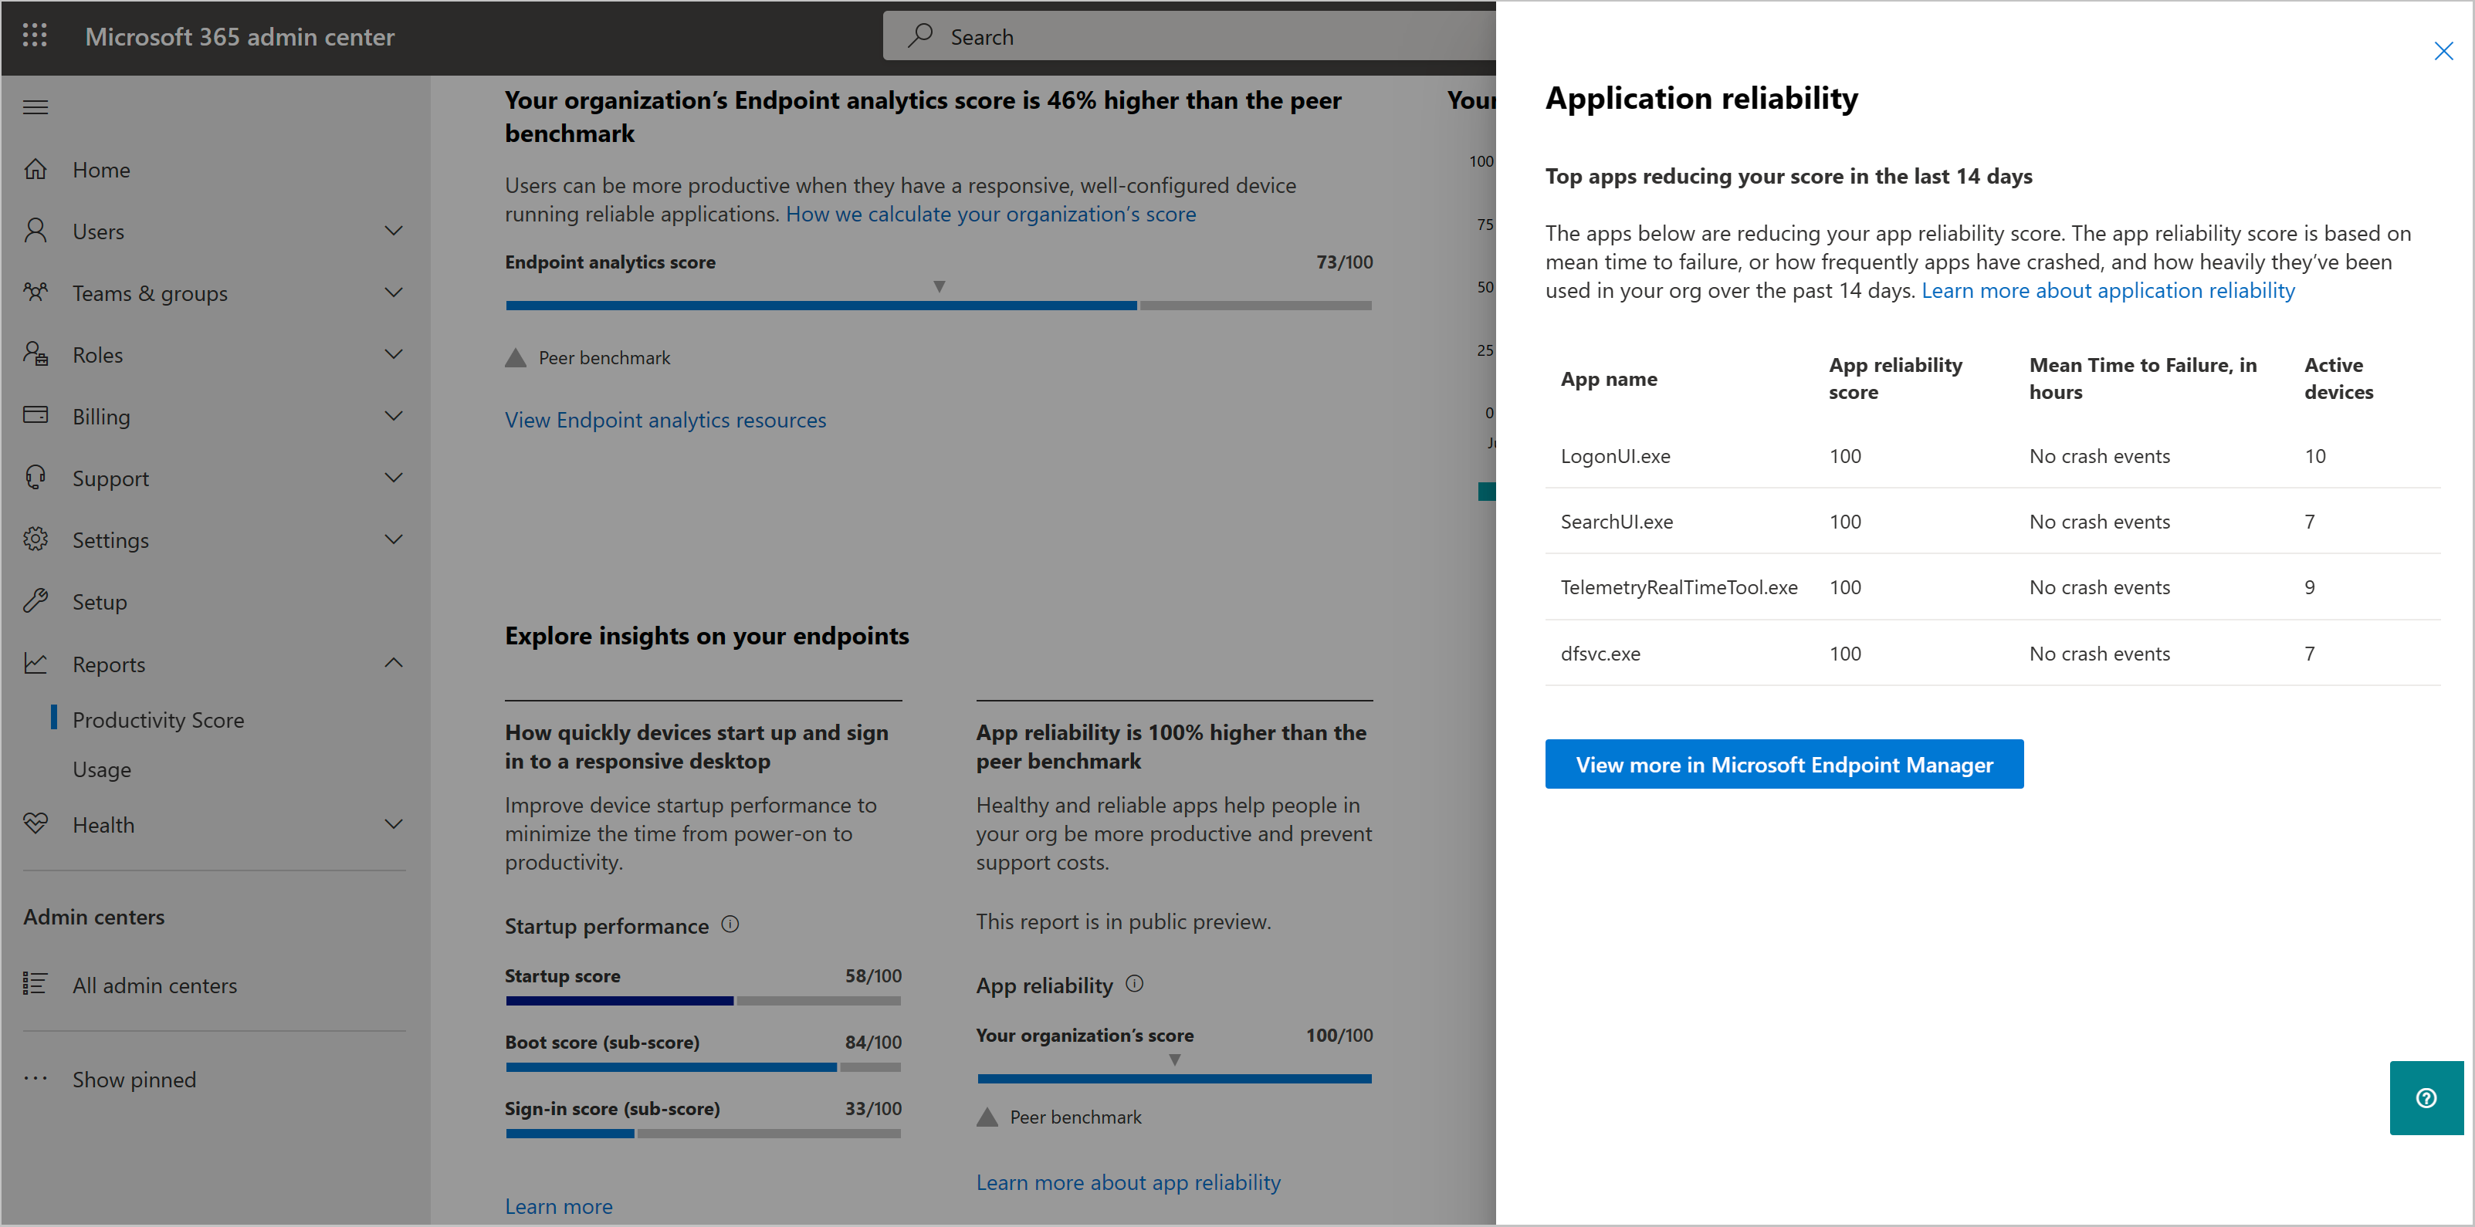Viewport: 2475px width, 1227px height.
Task: Click the Home house icon
Action: click(36, 169)
